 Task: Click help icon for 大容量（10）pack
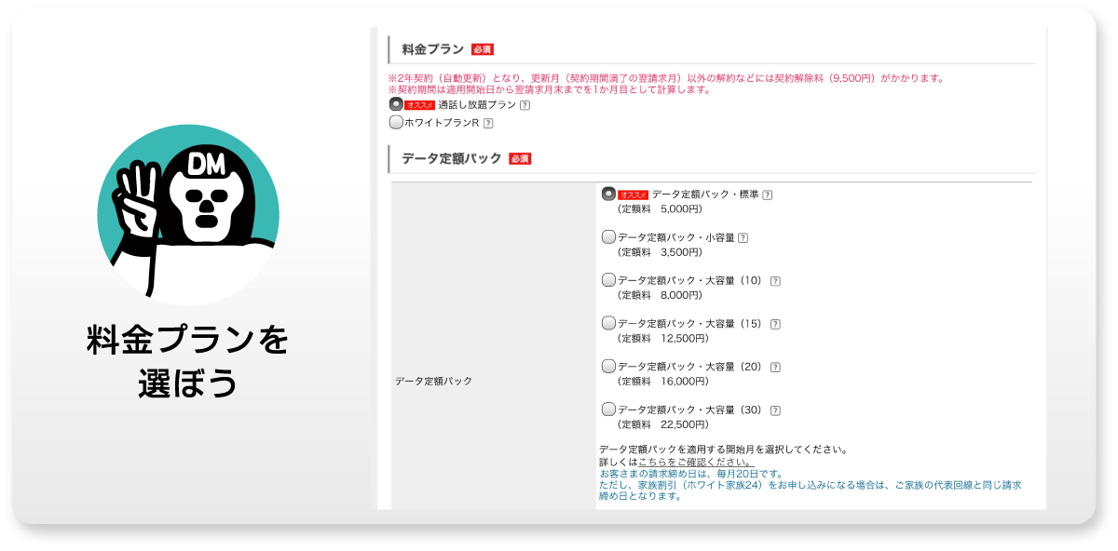[x=775, y=281]
